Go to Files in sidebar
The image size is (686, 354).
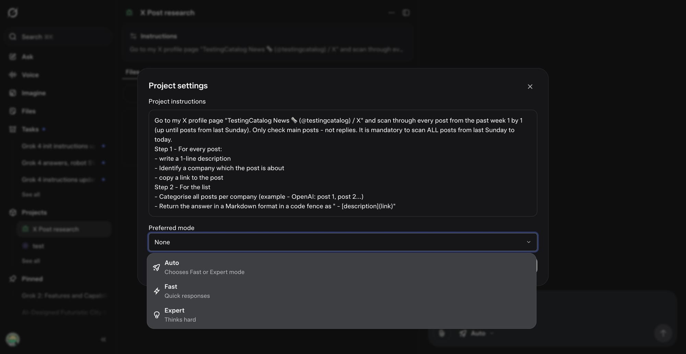point(28,111)
